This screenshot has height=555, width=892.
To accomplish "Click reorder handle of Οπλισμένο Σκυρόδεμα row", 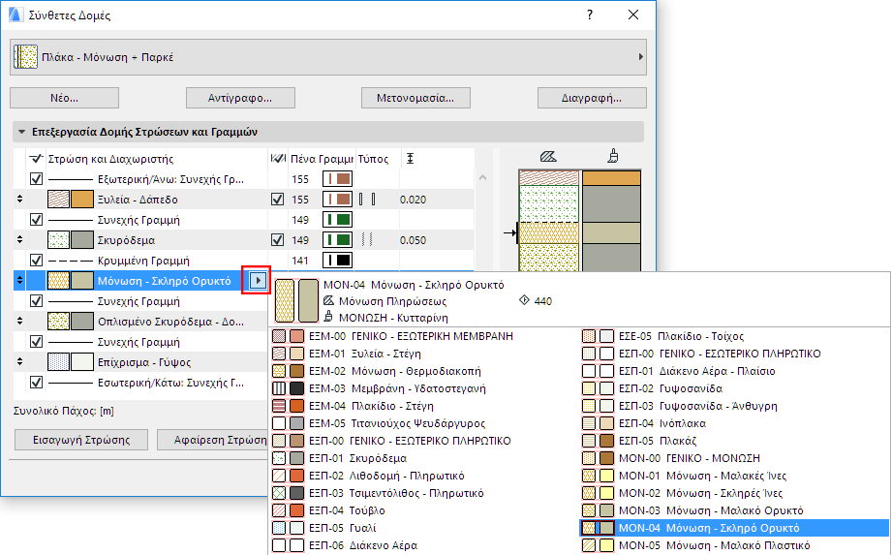I will click(20, 322).
